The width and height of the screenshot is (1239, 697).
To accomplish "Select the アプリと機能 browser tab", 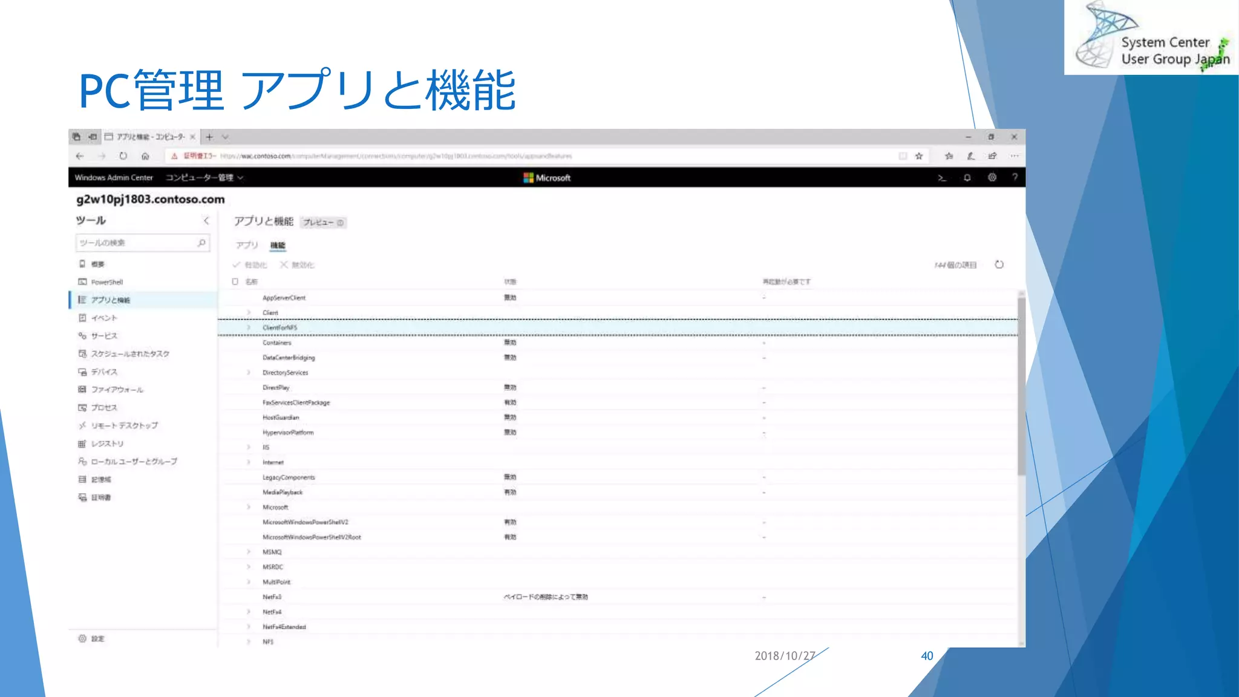I will (x=150, y=137).
